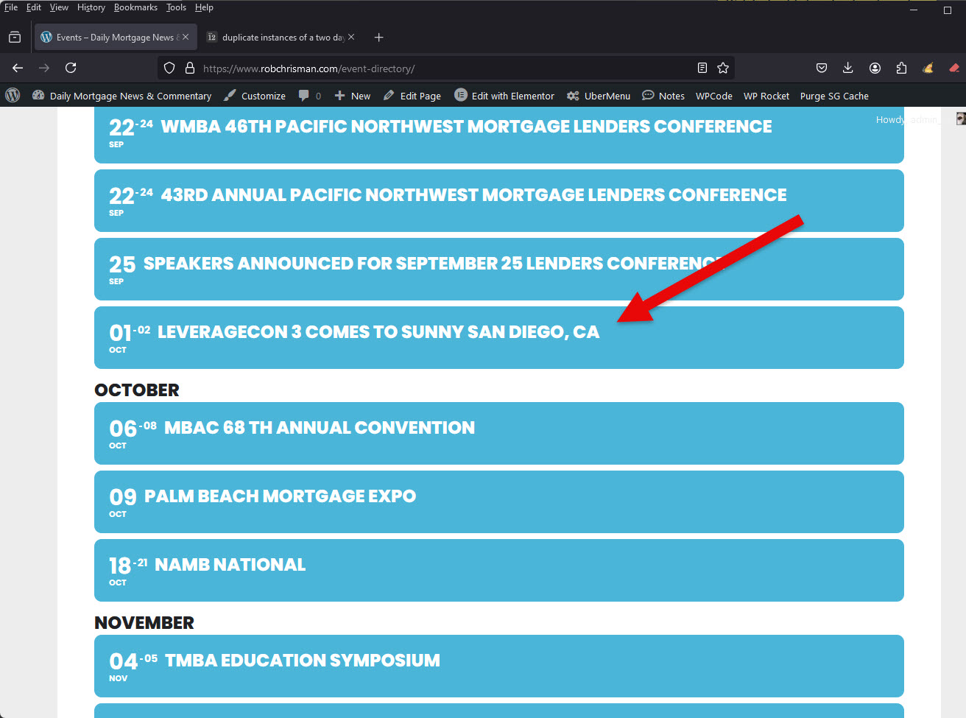Screen dimensions: 966x718
Task: Click the orange extension icon in toolbar
Action: point(928,68)
